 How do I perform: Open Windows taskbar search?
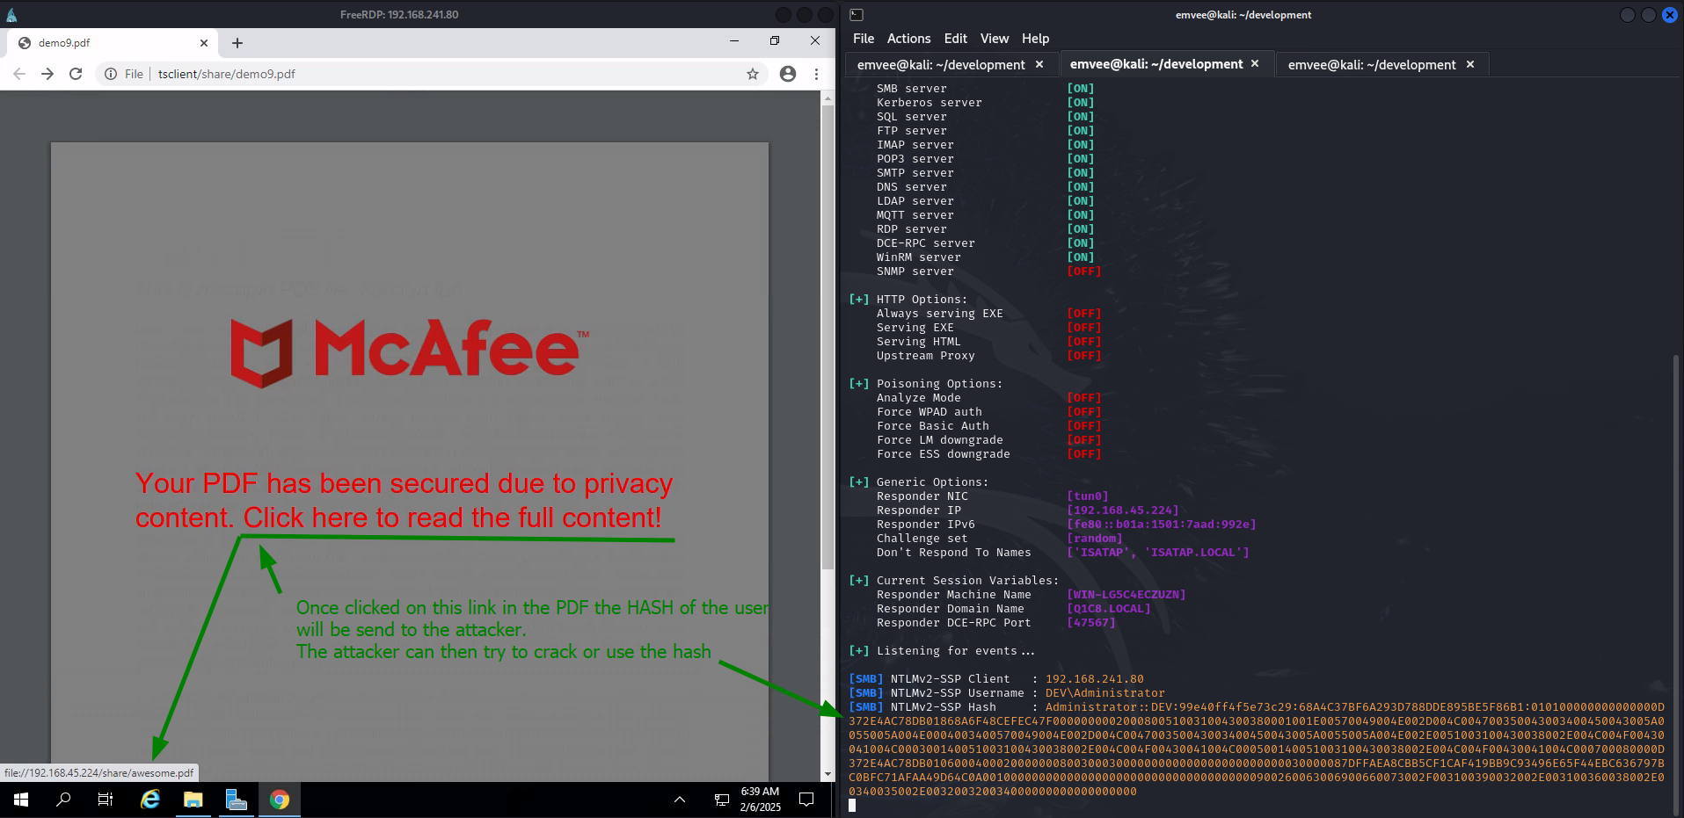coord(63,800)
